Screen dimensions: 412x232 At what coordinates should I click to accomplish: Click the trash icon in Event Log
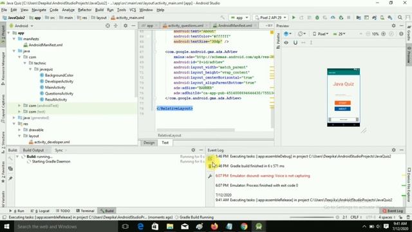tap(210, 166)
